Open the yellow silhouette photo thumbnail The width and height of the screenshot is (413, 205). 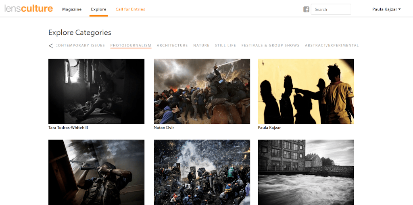[x=306, y=91]
